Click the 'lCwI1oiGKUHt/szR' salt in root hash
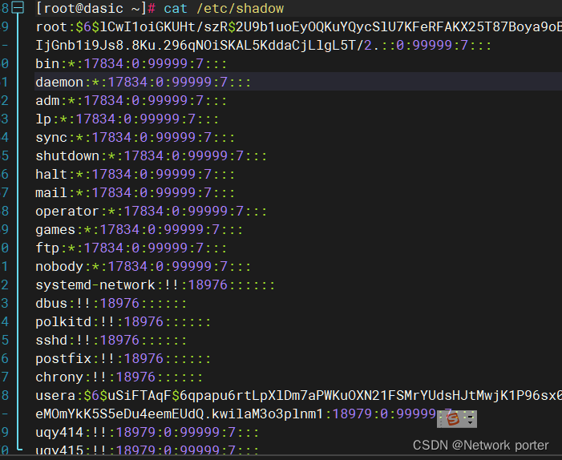Screen dimensions: 562x460 164,27
